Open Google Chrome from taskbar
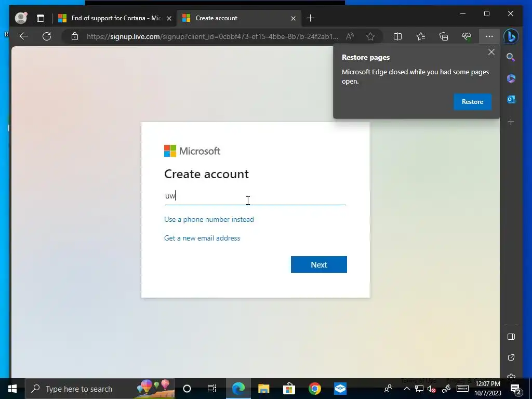 314,389
